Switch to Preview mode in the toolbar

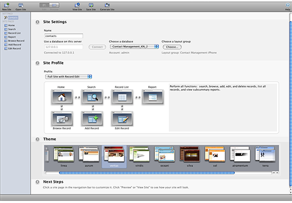[54, 5]
